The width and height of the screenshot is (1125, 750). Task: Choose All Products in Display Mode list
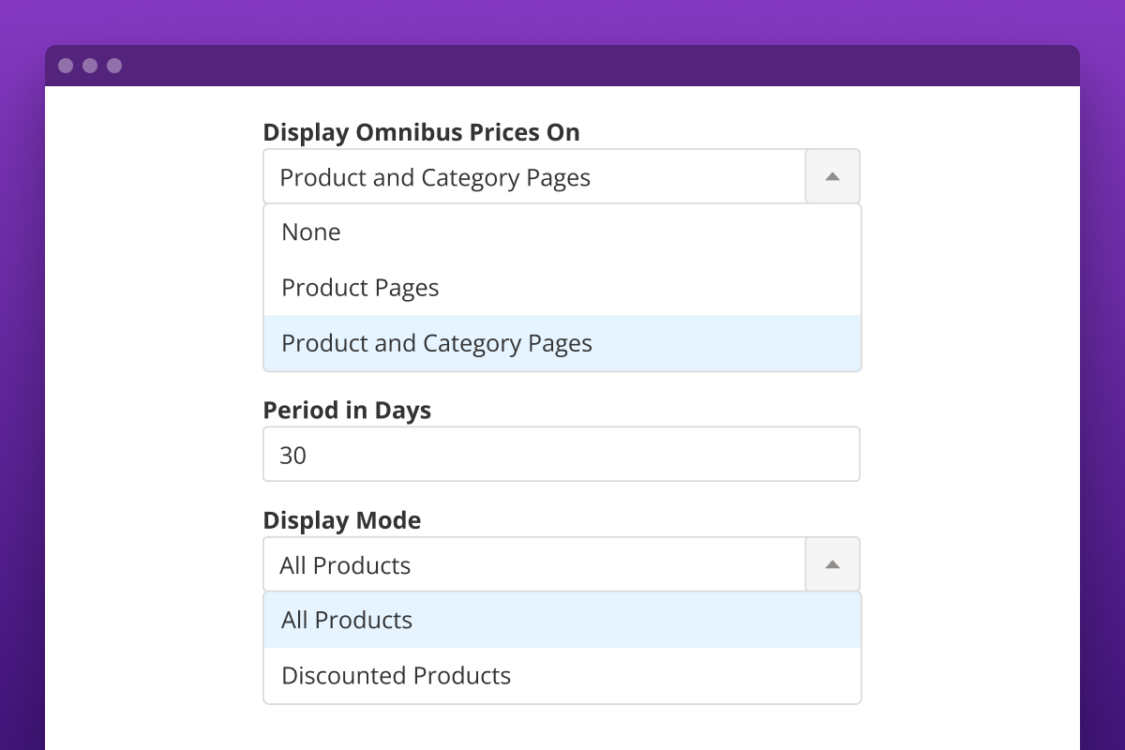[x=345, y=619]
